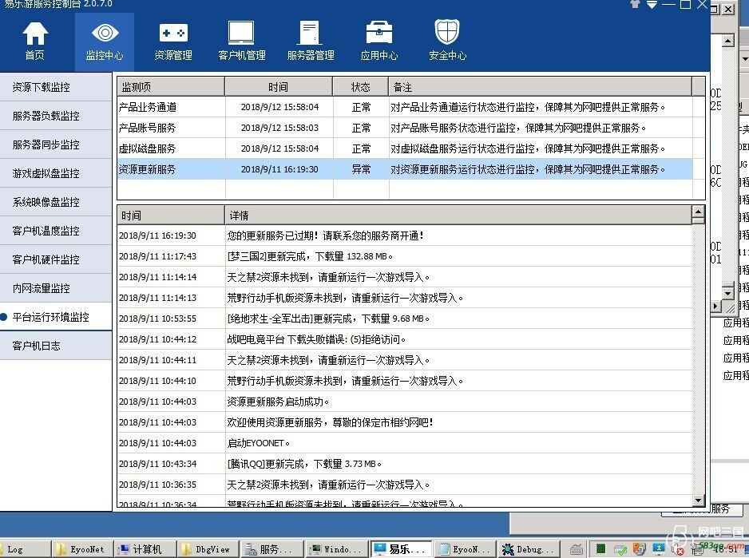Screen dimensions: 749x558
Task: Click the 详情 column header in log table
Action: 458,215
